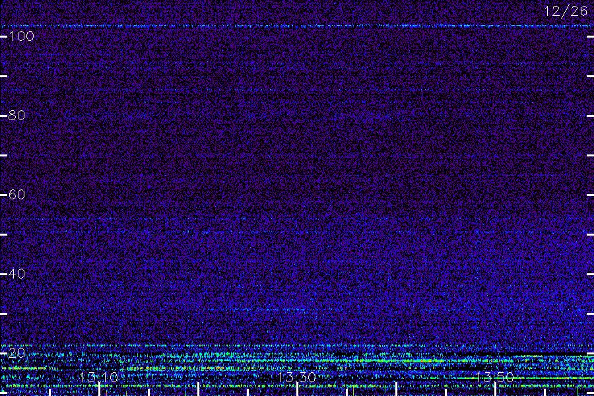The height and width of the screenshot is (396, 594).
Task: Click the 100 frequency axis label
Action: click(x=21, y=36)
